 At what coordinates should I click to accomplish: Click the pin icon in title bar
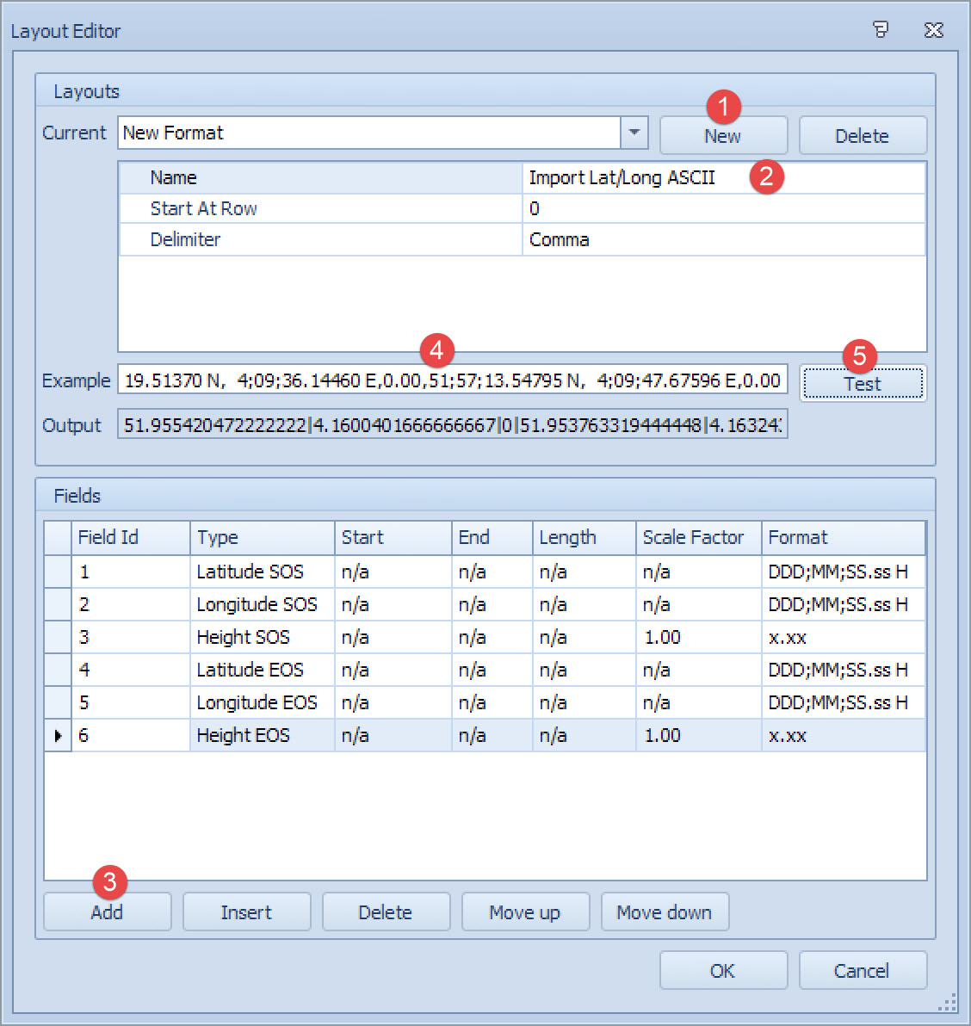click(880, 30)
